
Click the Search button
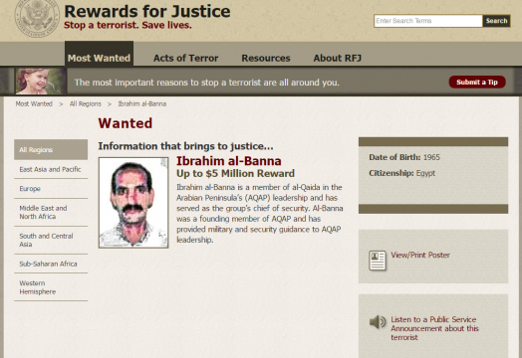pyautogui.click(x=496, y=21)
